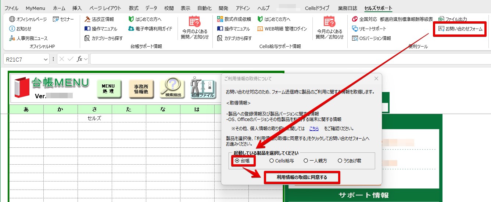Open 法改正情報 in the ribbon
Image resolution: width=491 pixels, height=202 pixels.
(x=99, y=19)
